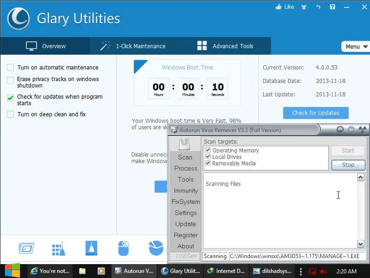Enable Turn on automatic maintenance checkbox
370x278 pixels.
[10, 67]
